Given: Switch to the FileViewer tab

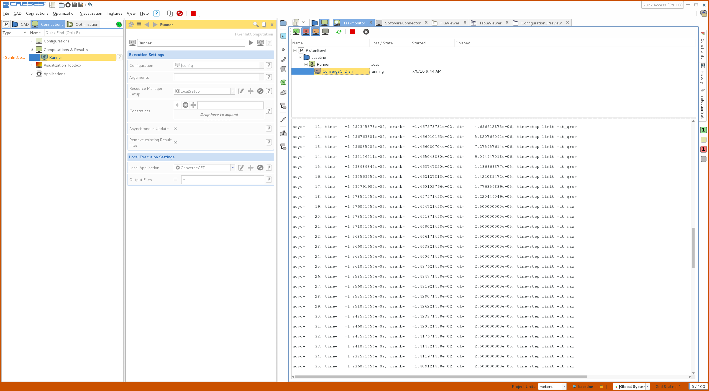Looking at the screenshot, I should 449,23.
